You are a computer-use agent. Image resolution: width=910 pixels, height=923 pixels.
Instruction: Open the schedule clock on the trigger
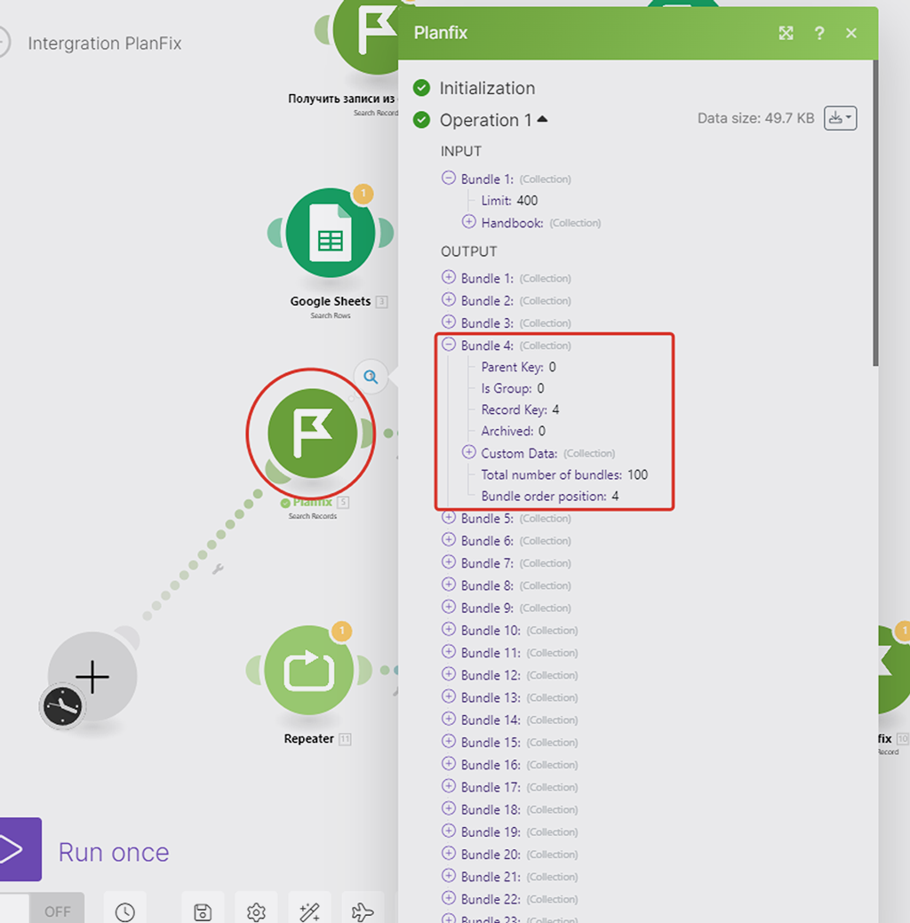62,705
